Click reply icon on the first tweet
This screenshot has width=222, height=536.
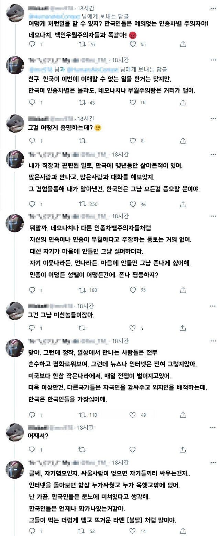32,44
